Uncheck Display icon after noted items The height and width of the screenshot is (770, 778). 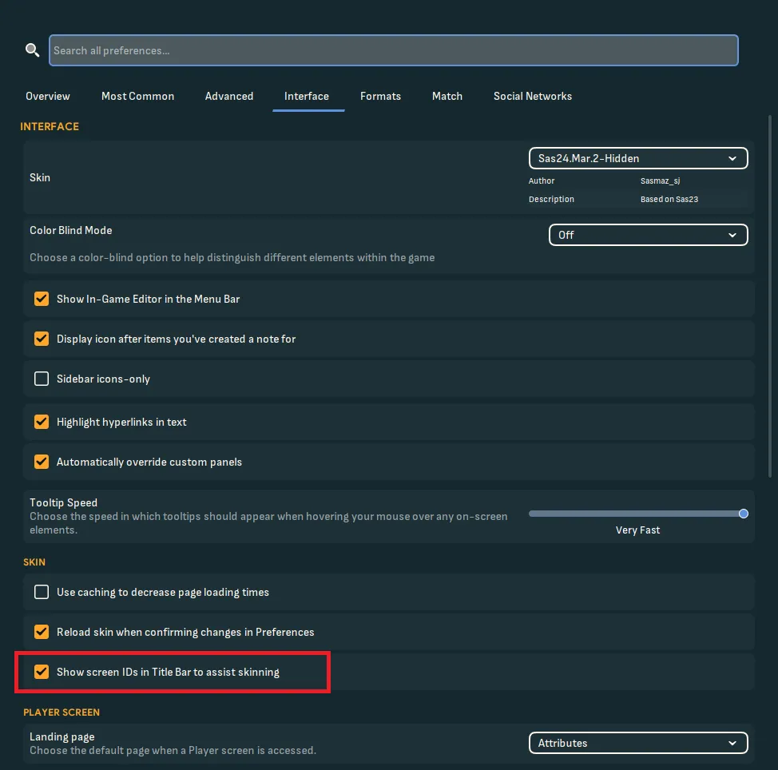(42, 339)
